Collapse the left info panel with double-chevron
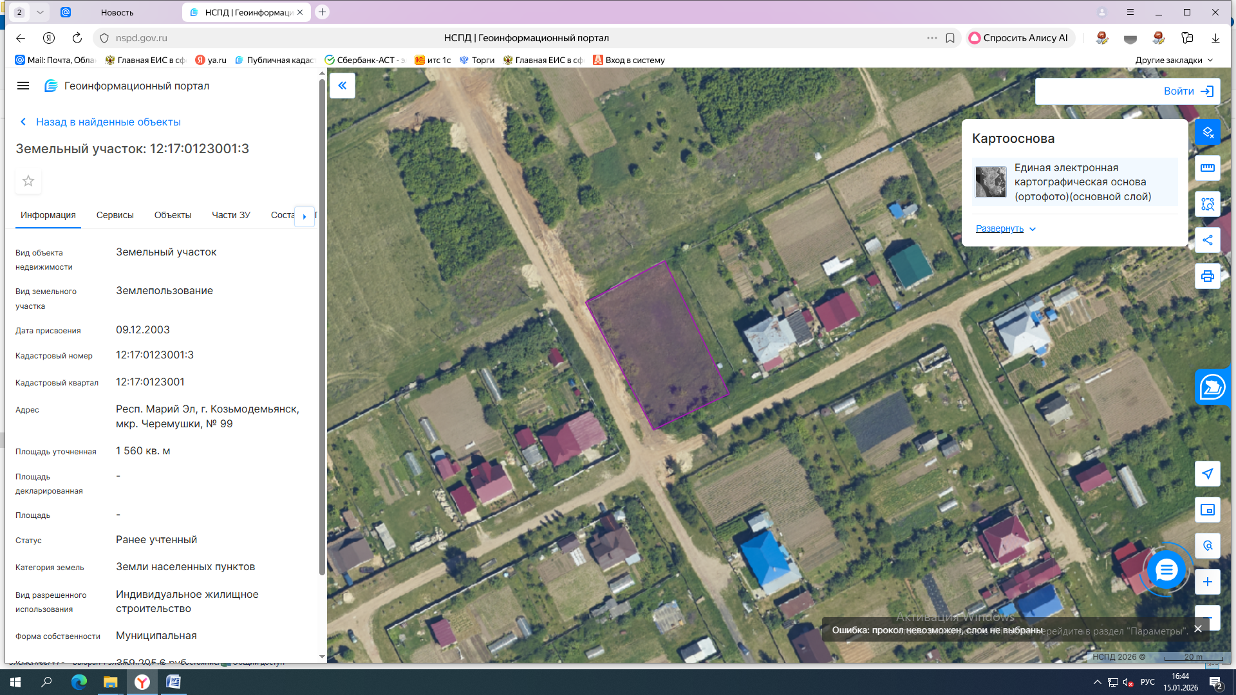The height and width of the screenshot is (695, 1236). click(x=342, y=86)
